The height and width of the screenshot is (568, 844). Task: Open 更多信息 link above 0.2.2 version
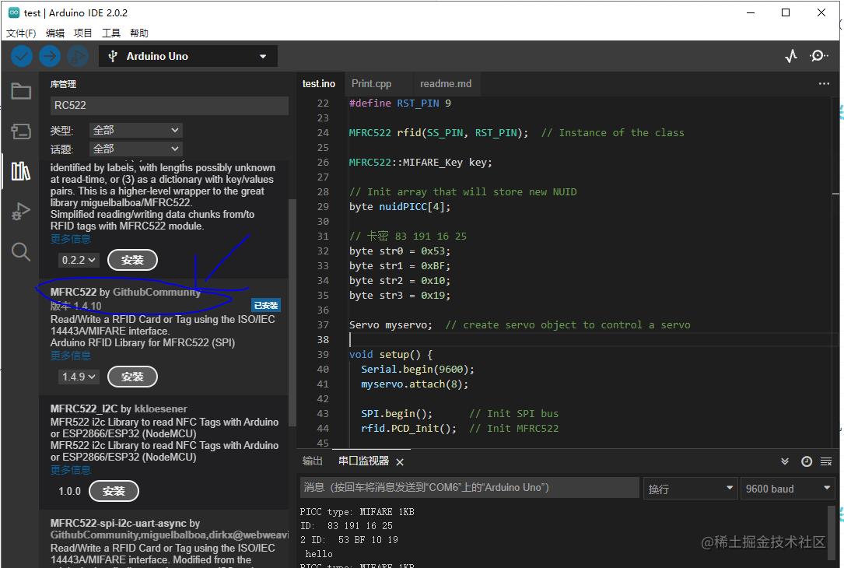click(x=71, y=239)
